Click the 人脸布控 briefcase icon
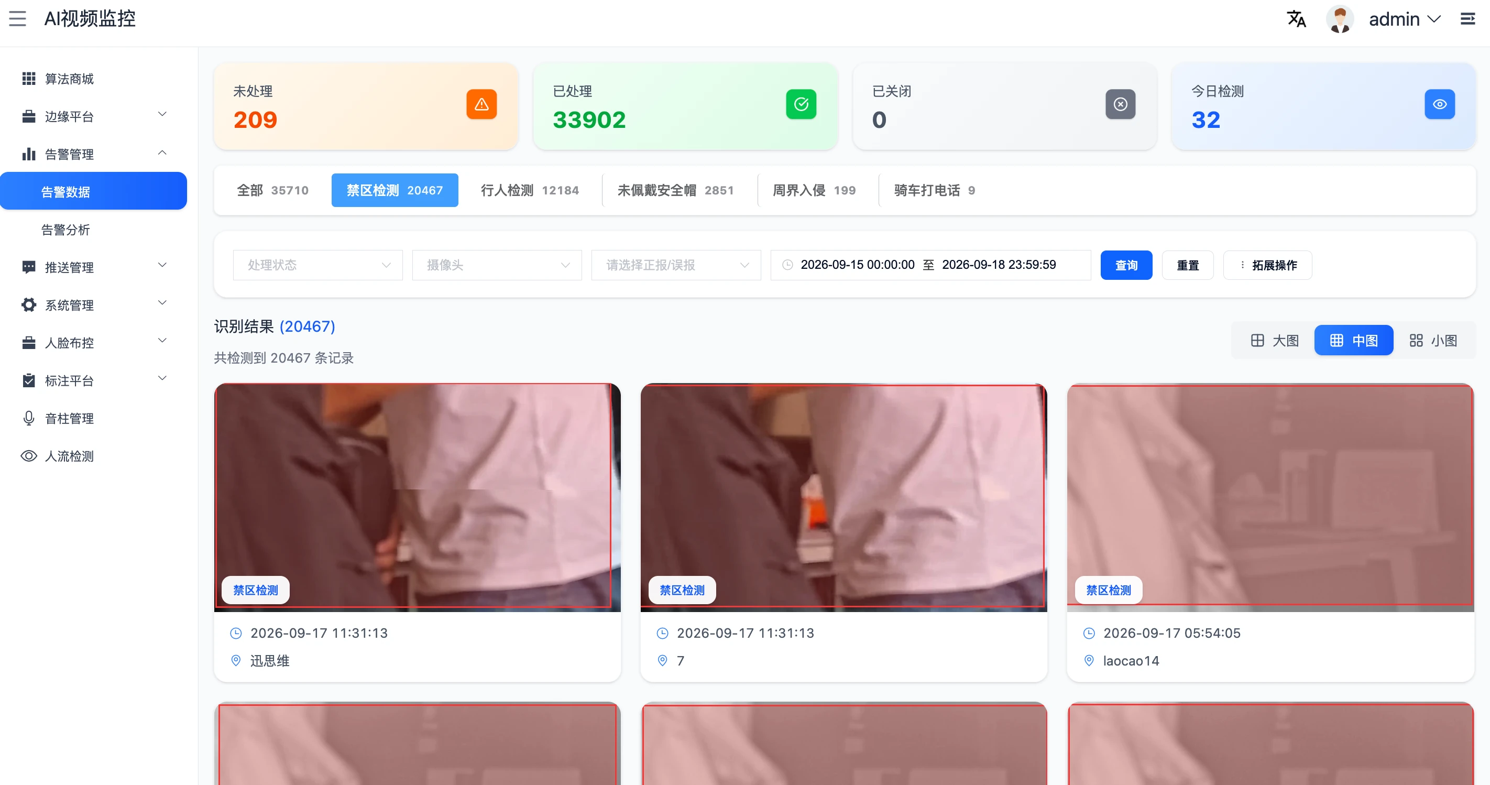 28,343
